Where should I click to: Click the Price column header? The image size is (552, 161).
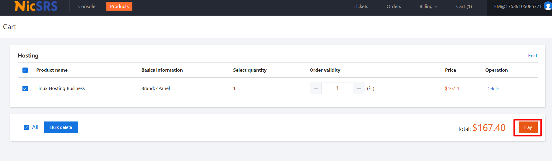coord(450,70)
